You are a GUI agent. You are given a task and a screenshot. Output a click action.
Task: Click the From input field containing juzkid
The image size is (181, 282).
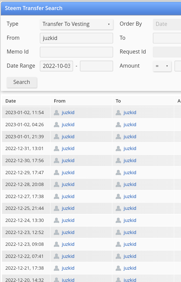(76, 38)
